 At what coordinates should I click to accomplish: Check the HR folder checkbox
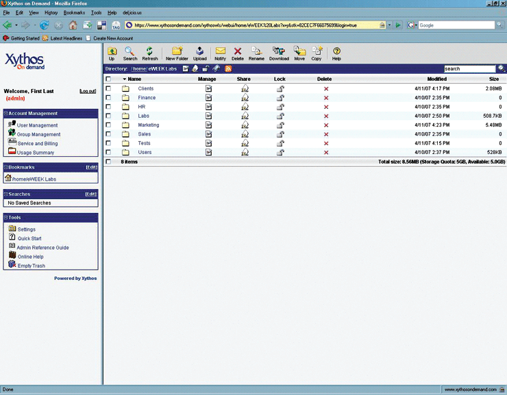(108, 106)
